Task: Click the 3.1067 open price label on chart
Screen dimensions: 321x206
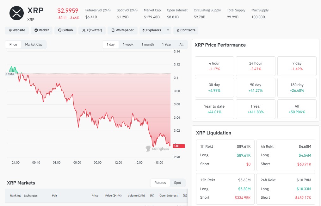Action: pyautogui.click(x=10, y=74)
